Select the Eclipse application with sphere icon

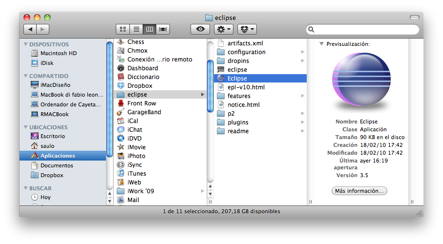point(260,78)
